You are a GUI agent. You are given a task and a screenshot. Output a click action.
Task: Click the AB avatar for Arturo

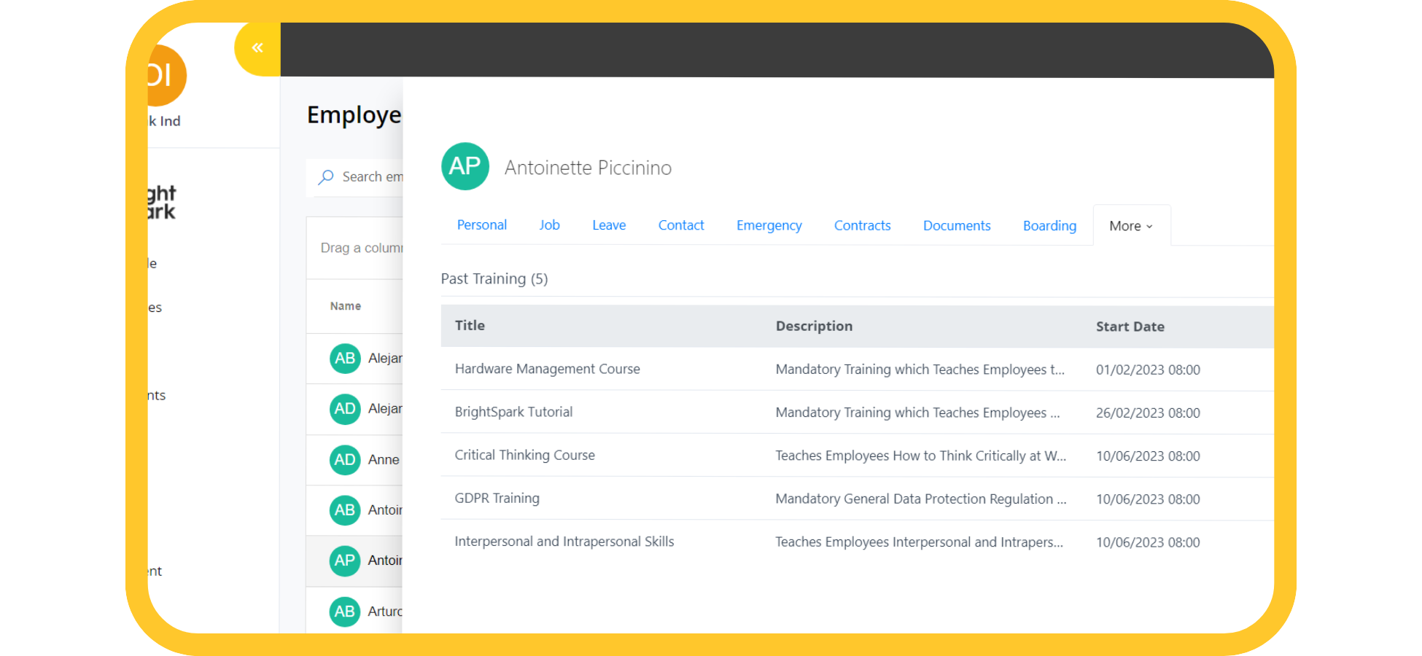[x=345, y=612]
